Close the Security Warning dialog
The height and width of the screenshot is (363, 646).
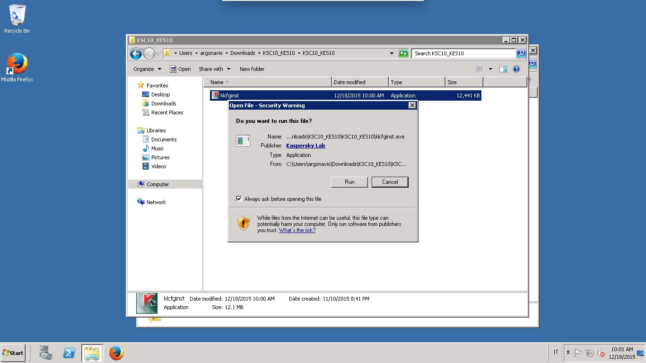[x=412, y=105]
